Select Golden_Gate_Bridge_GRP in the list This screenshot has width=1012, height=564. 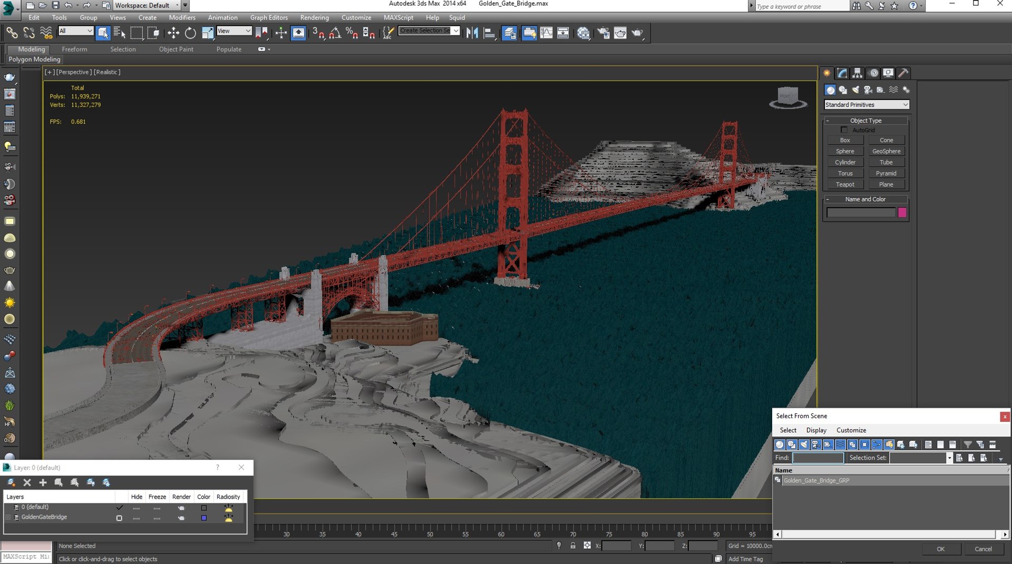click(891, 480)
